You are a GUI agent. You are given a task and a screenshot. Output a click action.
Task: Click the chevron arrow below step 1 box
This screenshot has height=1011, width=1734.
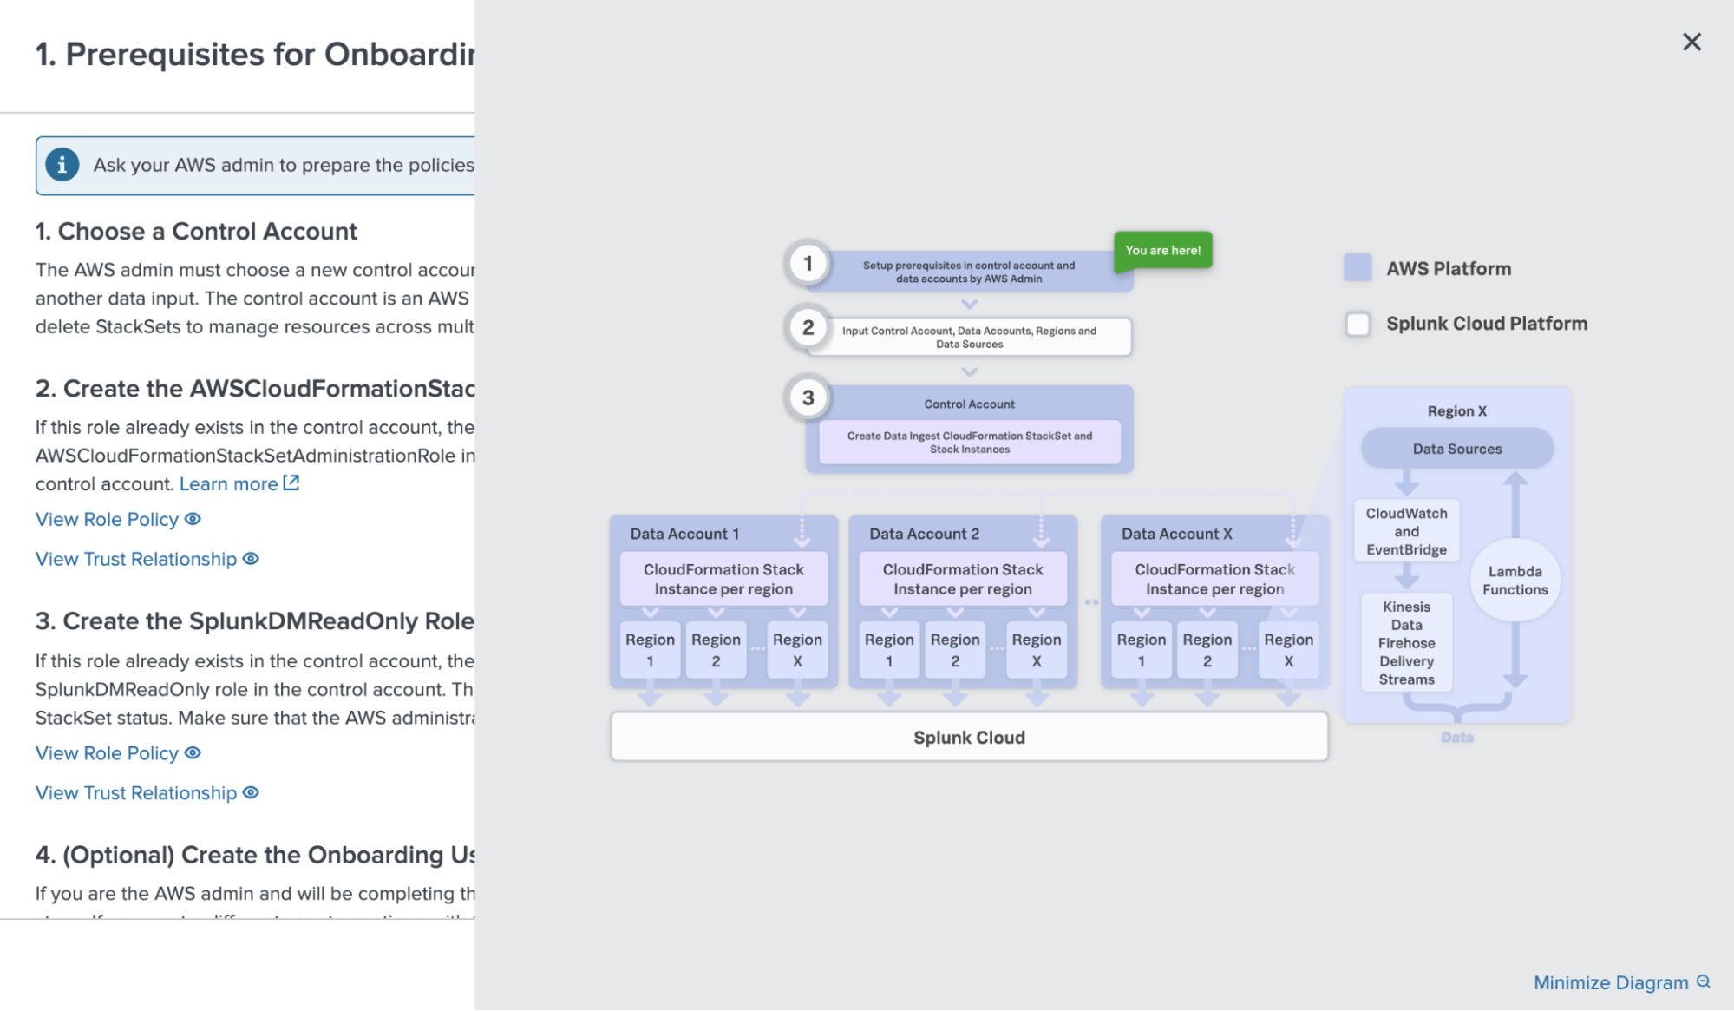[x=969, y=305]
